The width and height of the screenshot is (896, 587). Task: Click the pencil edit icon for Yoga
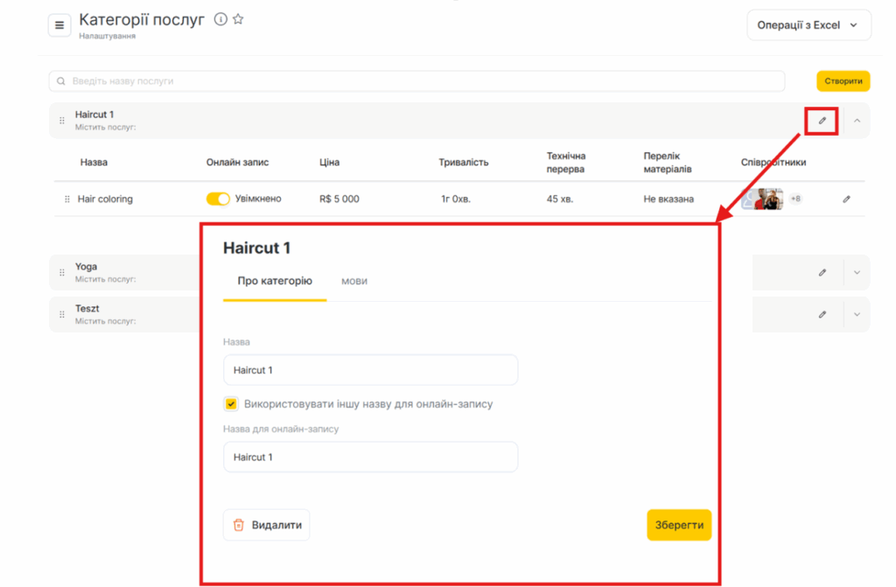pyautogui.click(x=822, y=272)
